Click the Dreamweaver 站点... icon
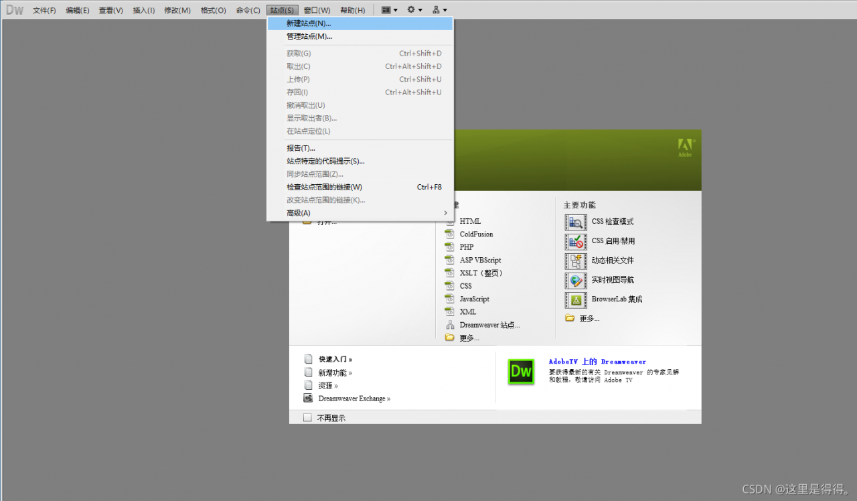 [450, 325]
